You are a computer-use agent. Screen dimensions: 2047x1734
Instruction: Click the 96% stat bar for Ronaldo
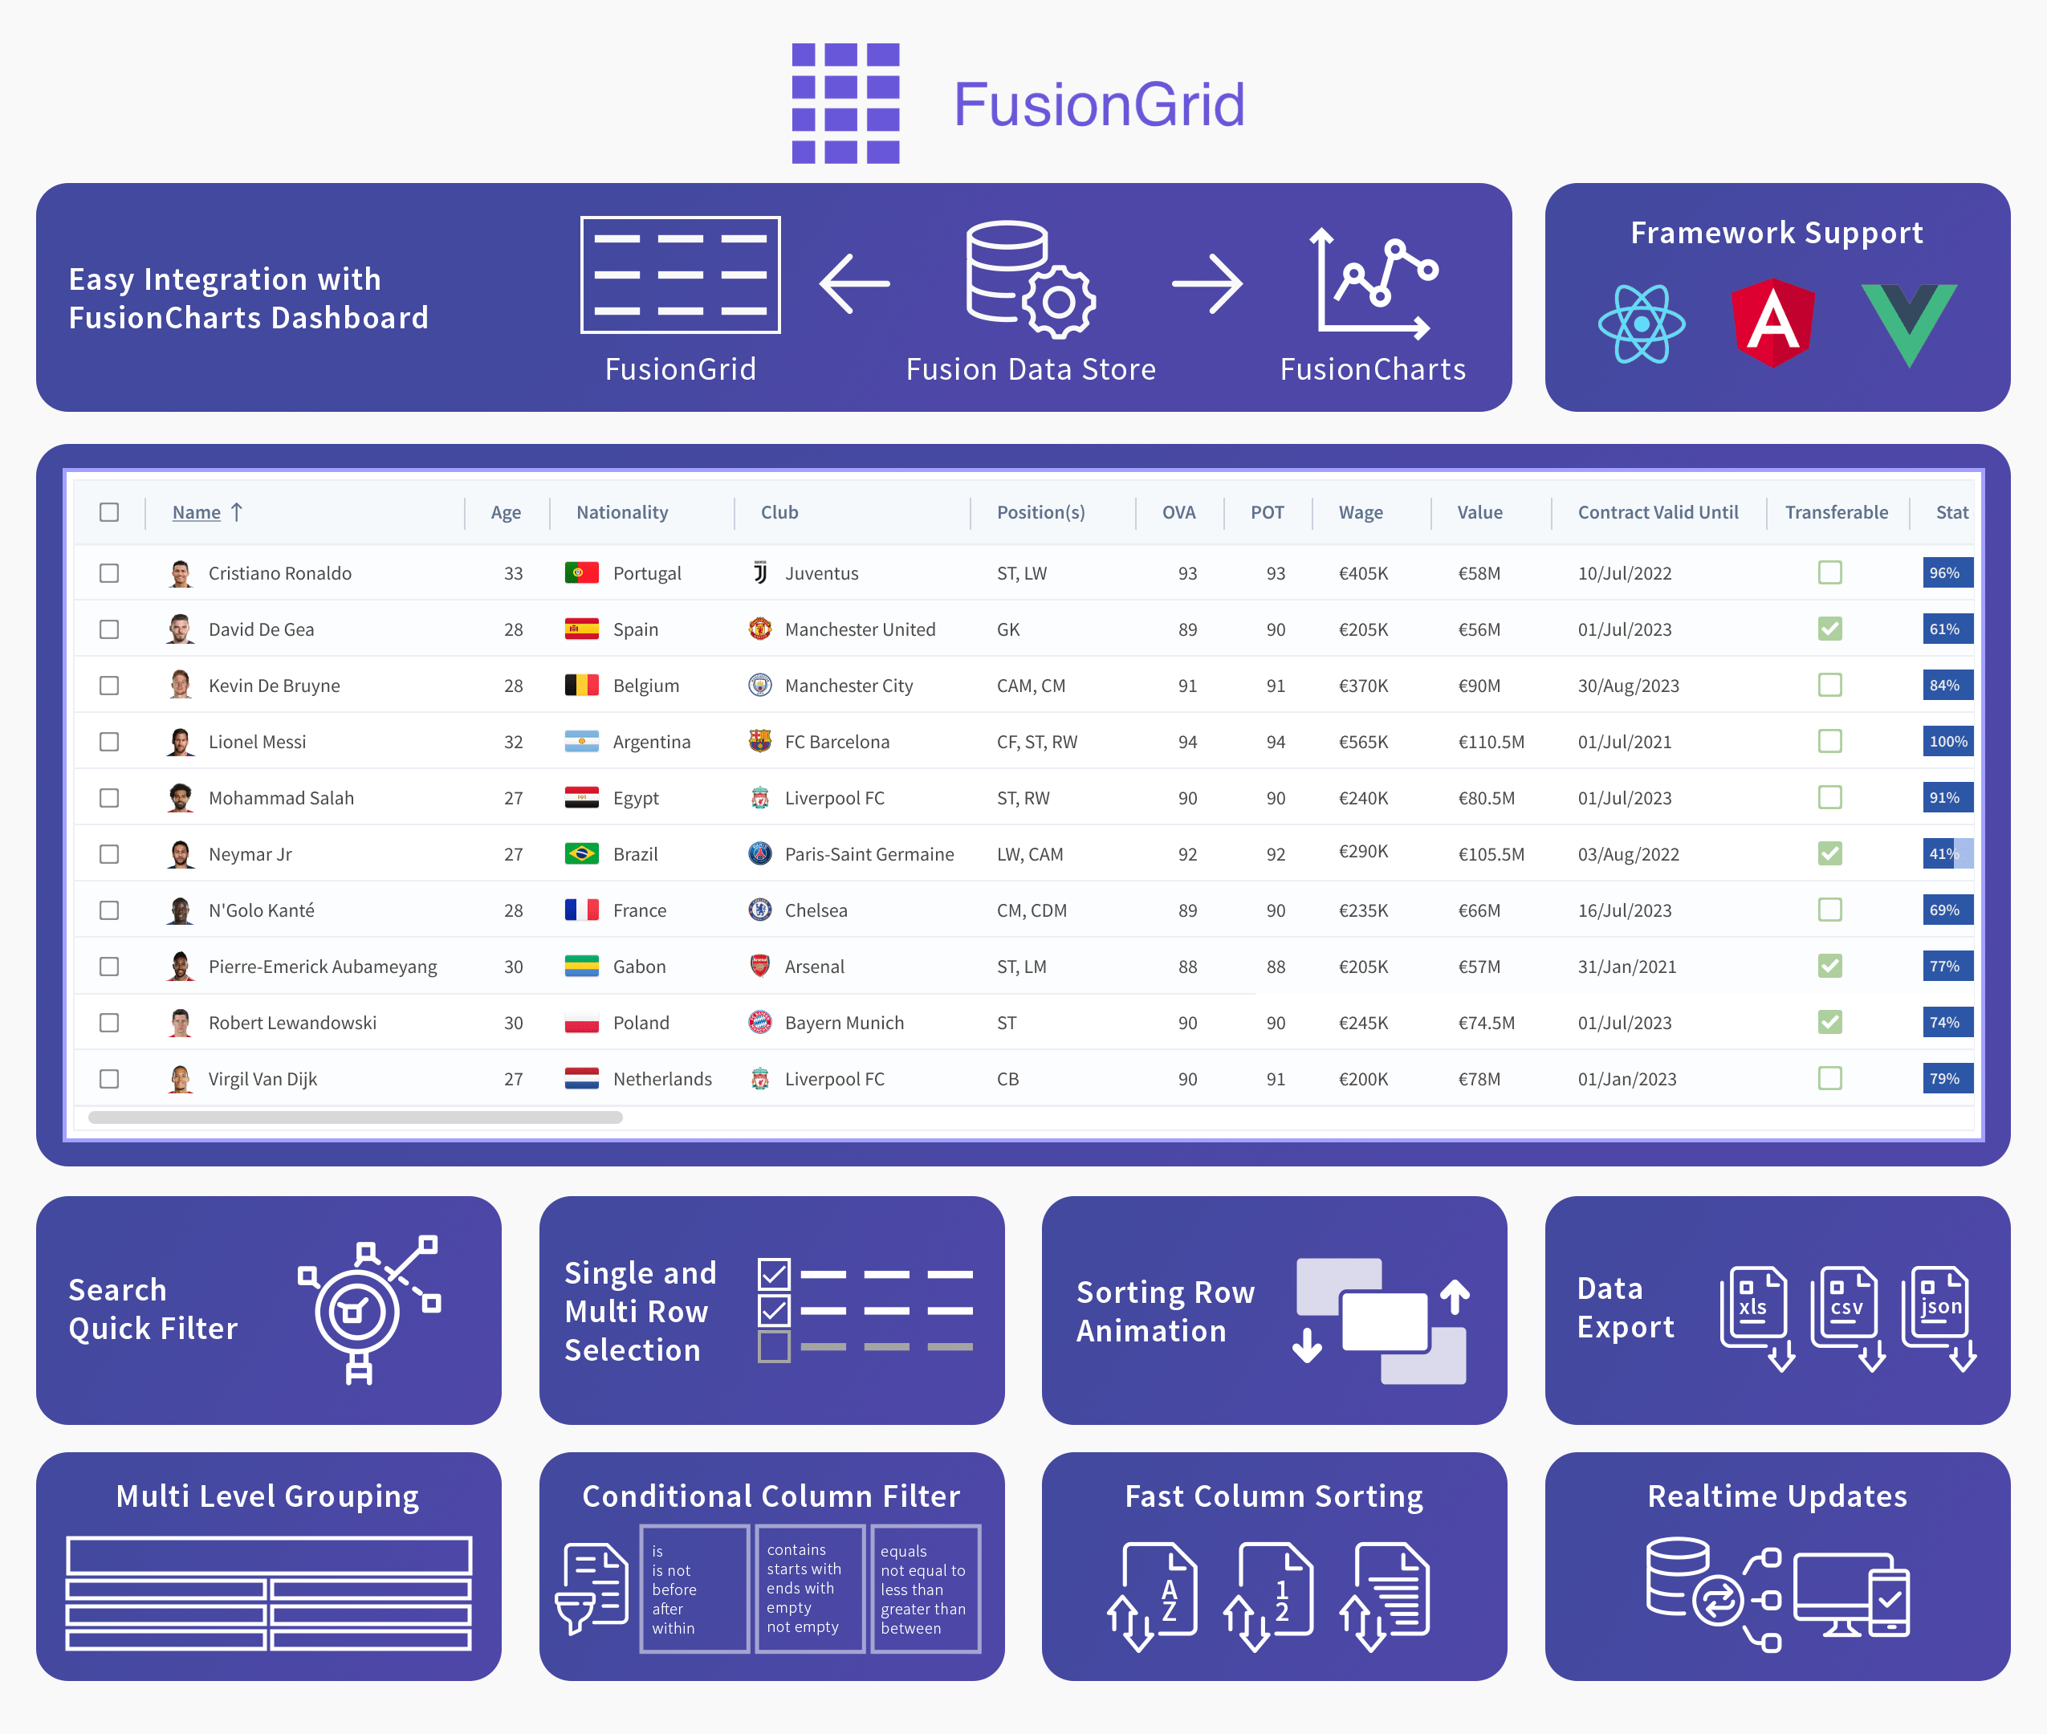tap(1947, 572)
